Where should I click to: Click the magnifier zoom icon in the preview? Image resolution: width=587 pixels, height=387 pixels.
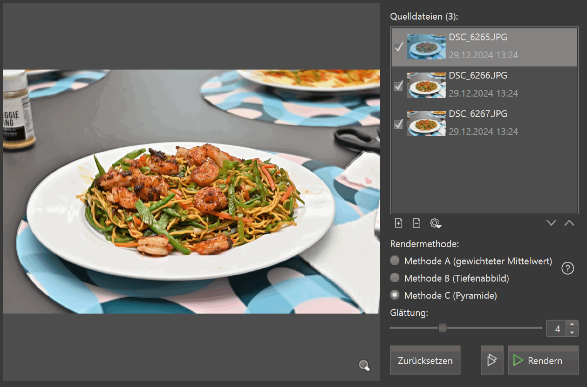364,365
